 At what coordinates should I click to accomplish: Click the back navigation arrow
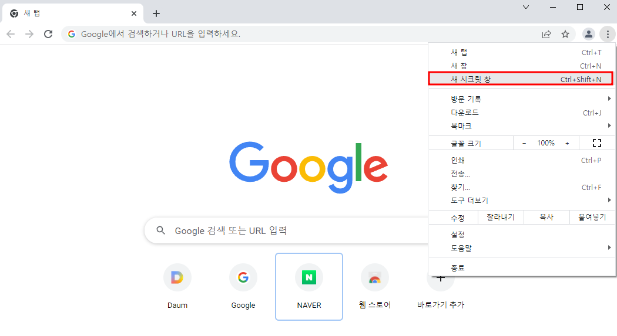(x=11, y=34)
